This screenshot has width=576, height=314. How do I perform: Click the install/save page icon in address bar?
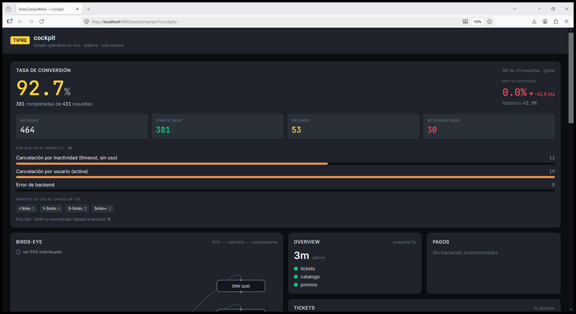465,21
